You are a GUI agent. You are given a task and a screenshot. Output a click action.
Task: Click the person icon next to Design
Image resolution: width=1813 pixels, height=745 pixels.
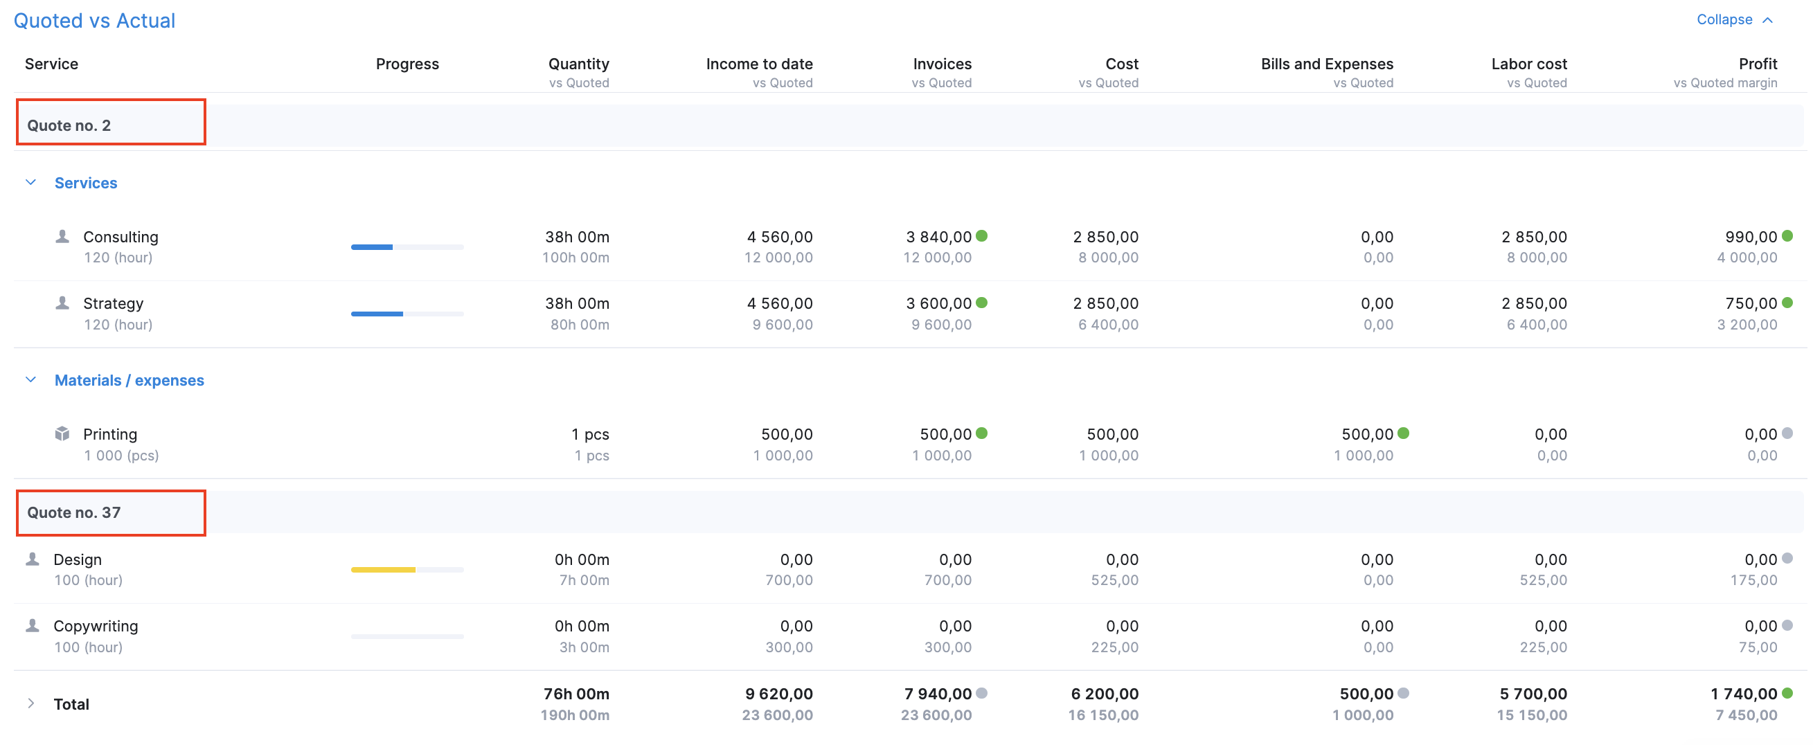point(33,559)
